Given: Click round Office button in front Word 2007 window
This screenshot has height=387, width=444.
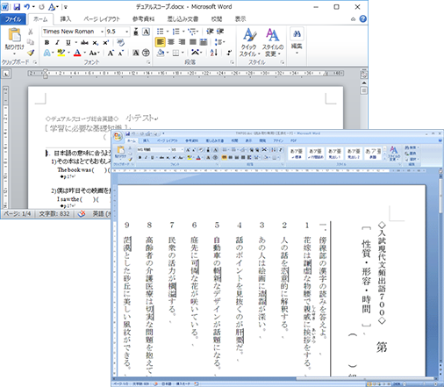Looking at the screenshot, I should point(118,136).
